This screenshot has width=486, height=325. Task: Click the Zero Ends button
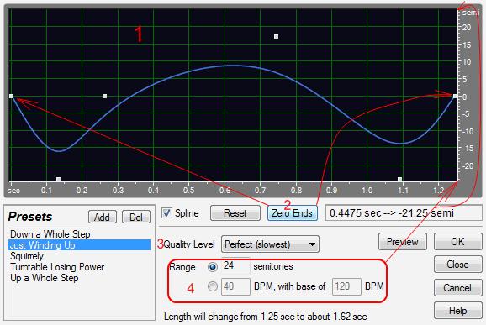coord(293,213)
